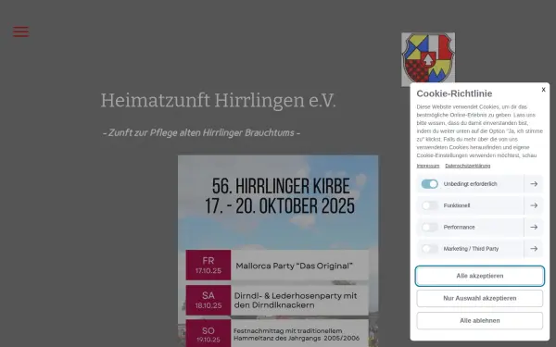
Task: Click the Heimatzunft Hirrlingen e.V. heading
Action: (218, 101)
